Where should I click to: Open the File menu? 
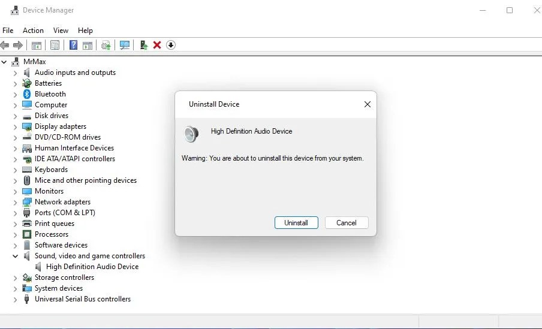pos(8,31)
